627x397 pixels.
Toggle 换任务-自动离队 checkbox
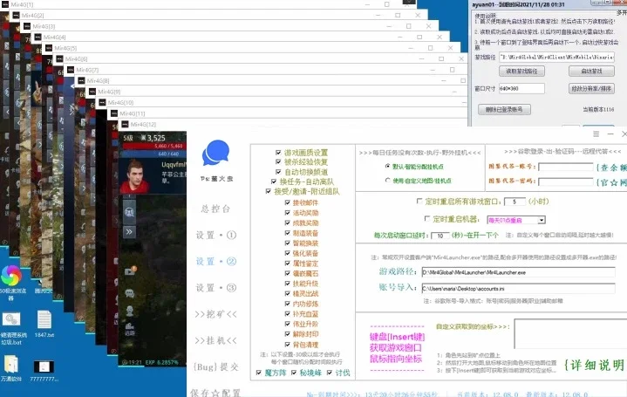pyautogui.click(x=274, y=181)
